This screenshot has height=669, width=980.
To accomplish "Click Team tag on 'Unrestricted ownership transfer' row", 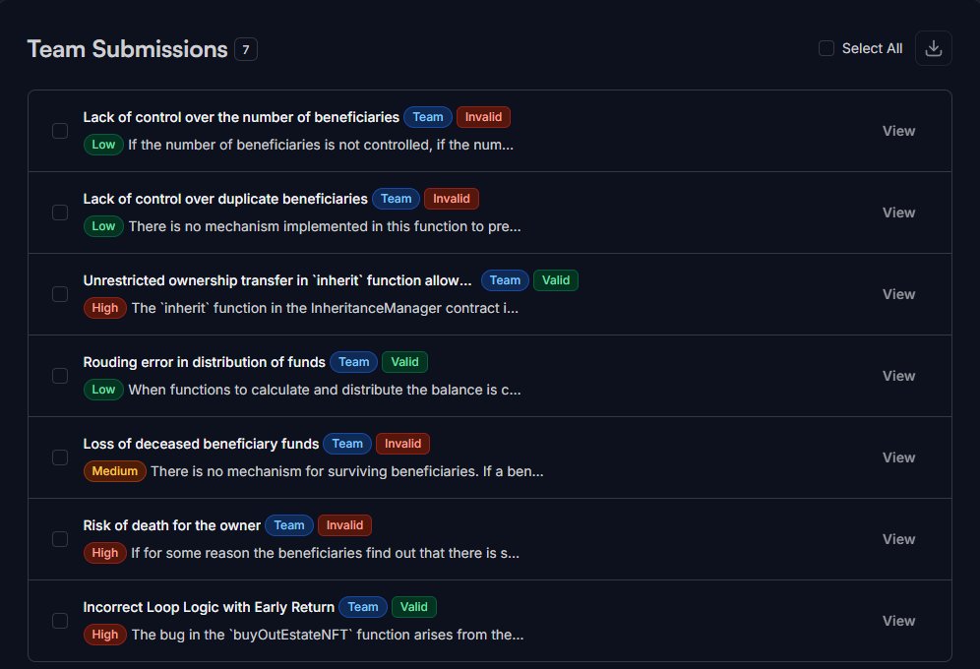I will pyautogui.click(x=505, y=280).
